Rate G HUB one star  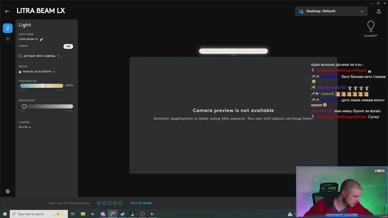(x=99, y=203)
